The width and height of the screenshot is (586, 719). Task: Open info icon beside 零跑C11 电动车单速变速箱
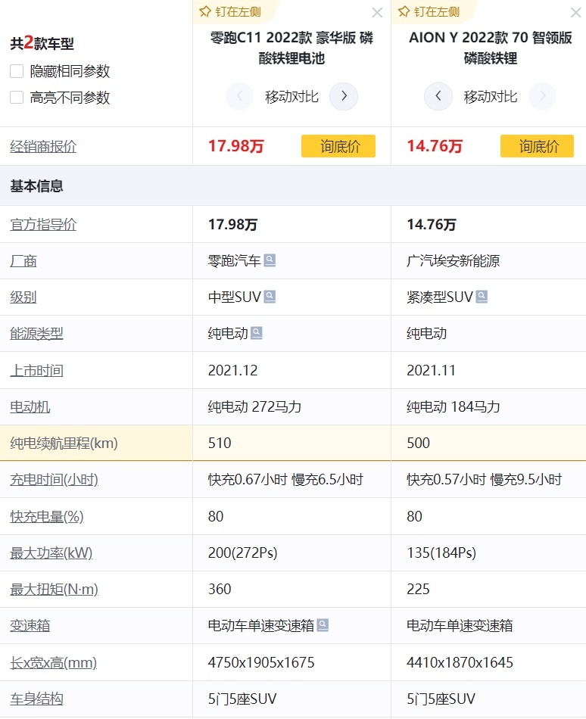[323, 624]
